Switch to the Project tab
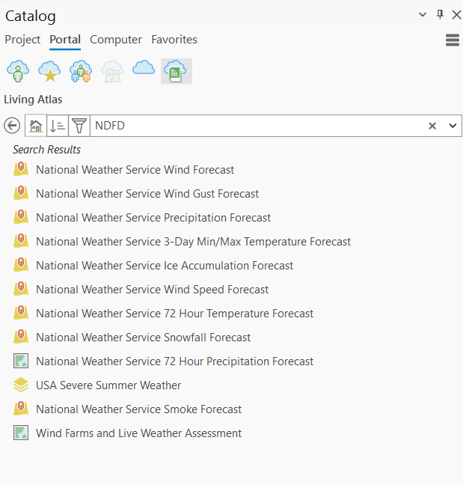Viewport: 463px width, 485px height. [x=22, y=40]
